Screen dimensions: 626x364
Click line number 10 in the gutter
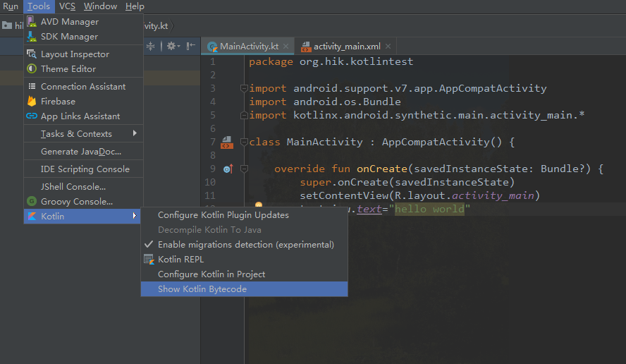coord(210,182)
